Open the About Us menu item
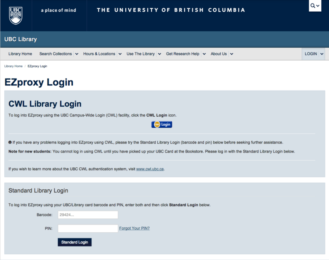Screen dimensions: 329x260 pyautogui.click(x=218, y=54)
